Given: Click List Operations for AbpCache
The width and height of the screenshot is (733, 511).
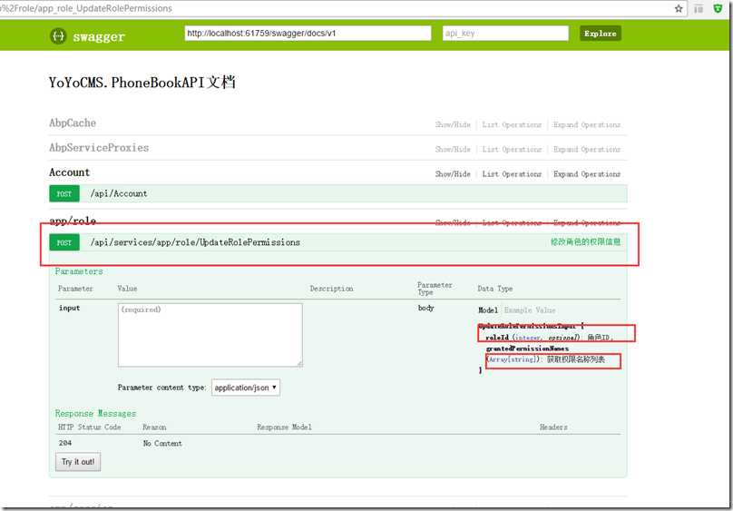Looking at the screenshot, I should pyautogui.click(x=512, y=124).
